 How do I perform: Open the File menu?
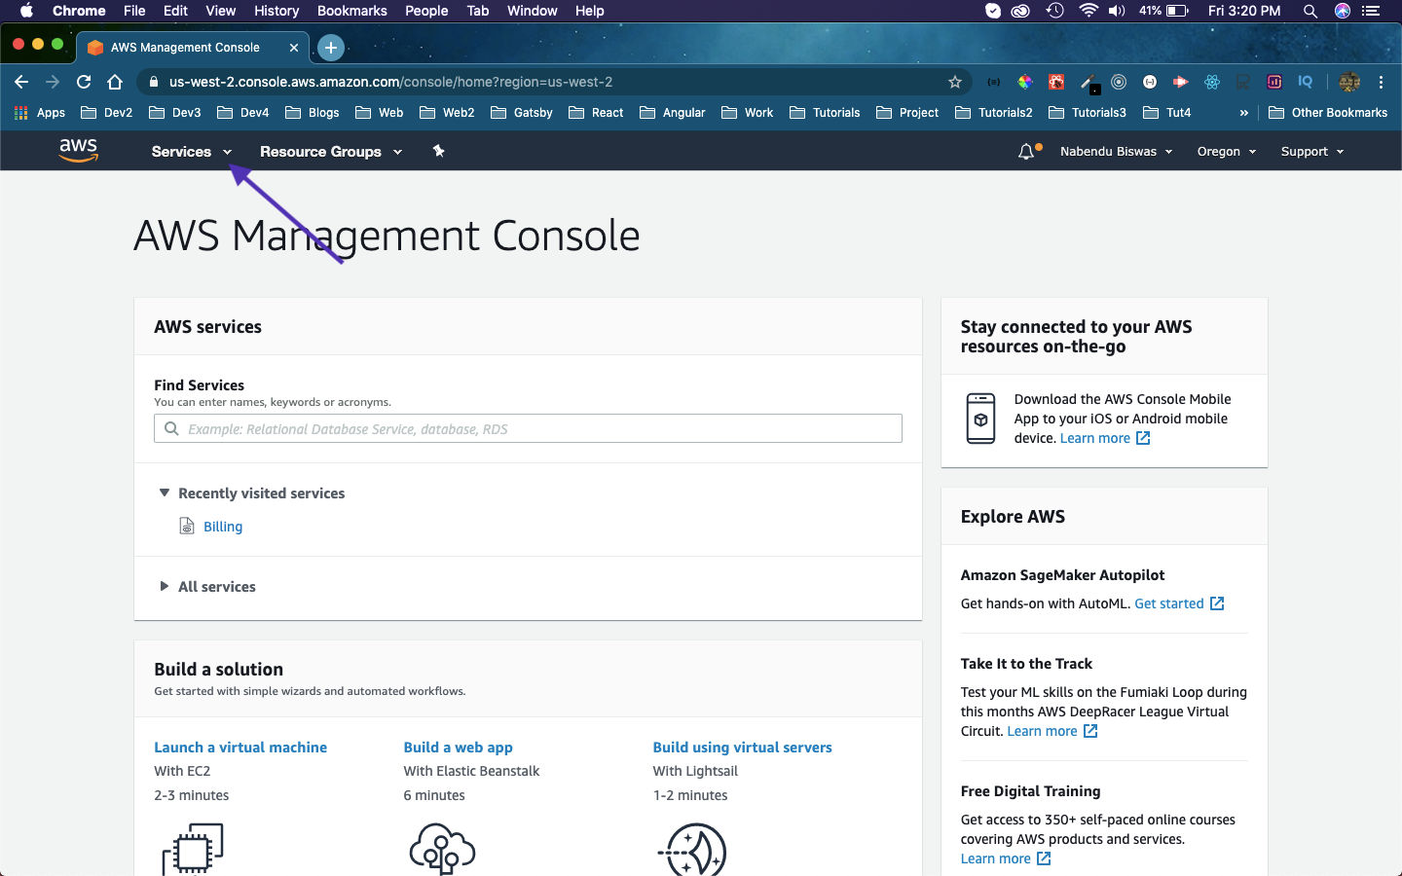[134, 11]
